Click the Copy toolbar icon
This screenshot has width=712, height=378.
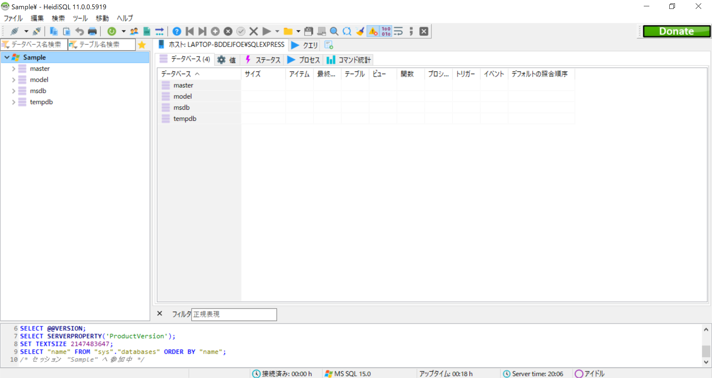coord(54,31)
